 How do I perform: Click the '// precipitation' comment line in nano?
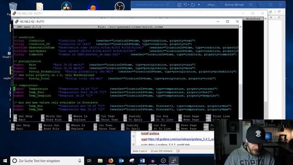27,61
